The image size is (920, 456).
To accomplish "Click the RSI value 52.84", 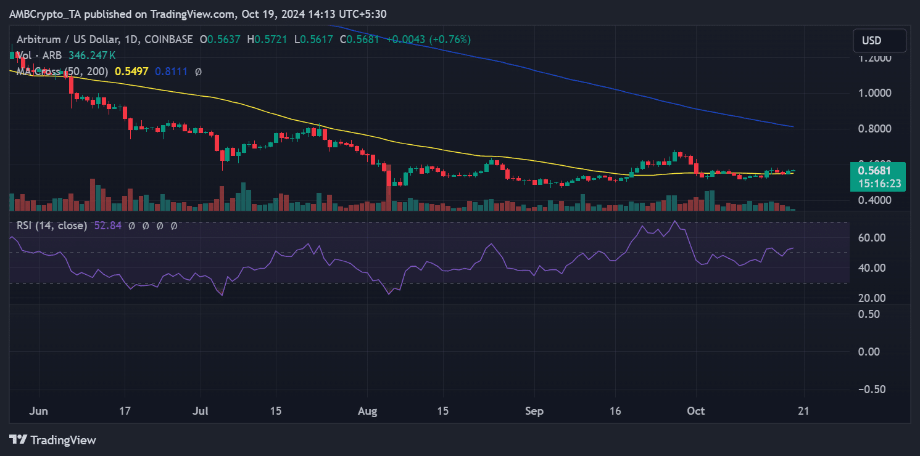I will (106, 226).
